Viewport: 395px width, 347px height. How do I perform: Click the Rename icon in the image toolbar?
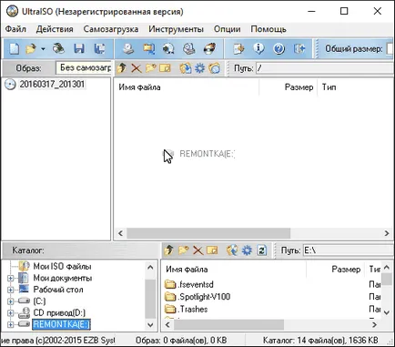point(165,68)
